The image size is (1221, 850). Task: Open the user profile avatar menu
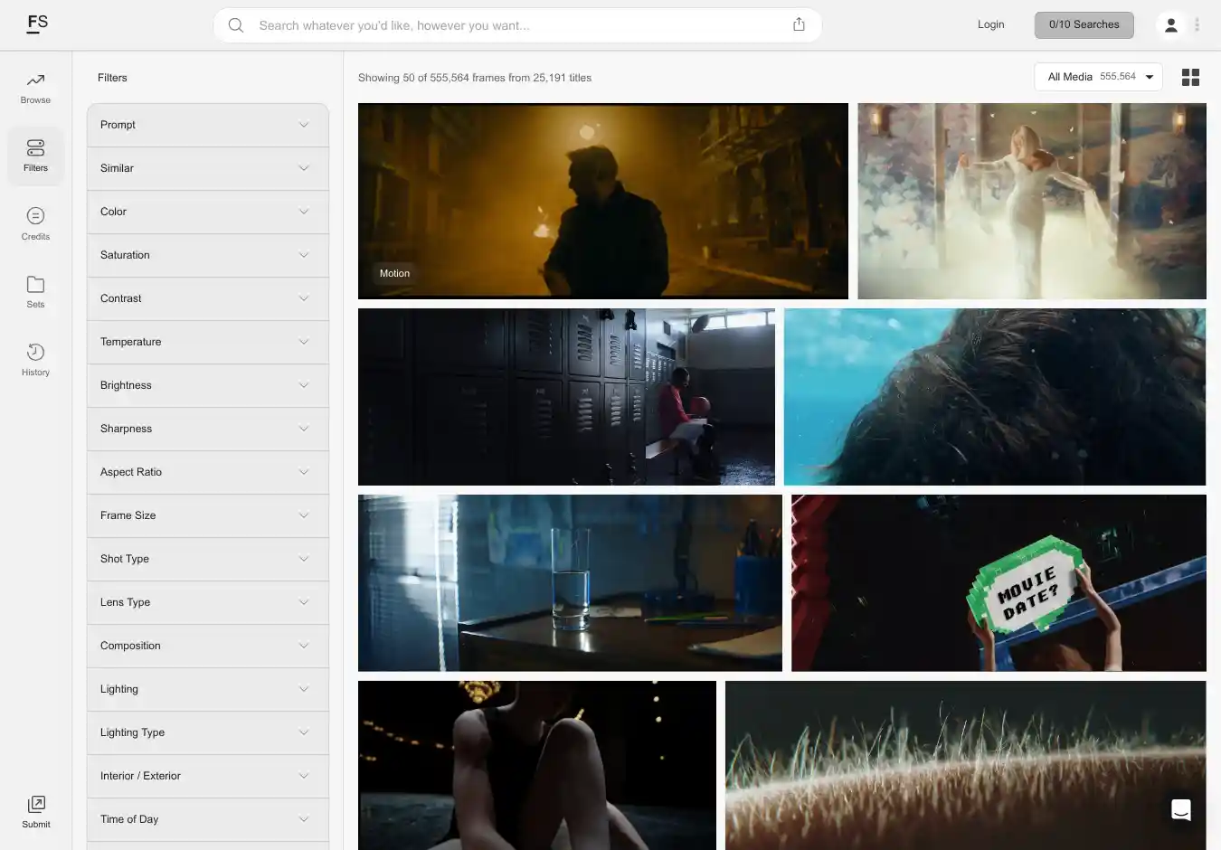coord(1170,25)
